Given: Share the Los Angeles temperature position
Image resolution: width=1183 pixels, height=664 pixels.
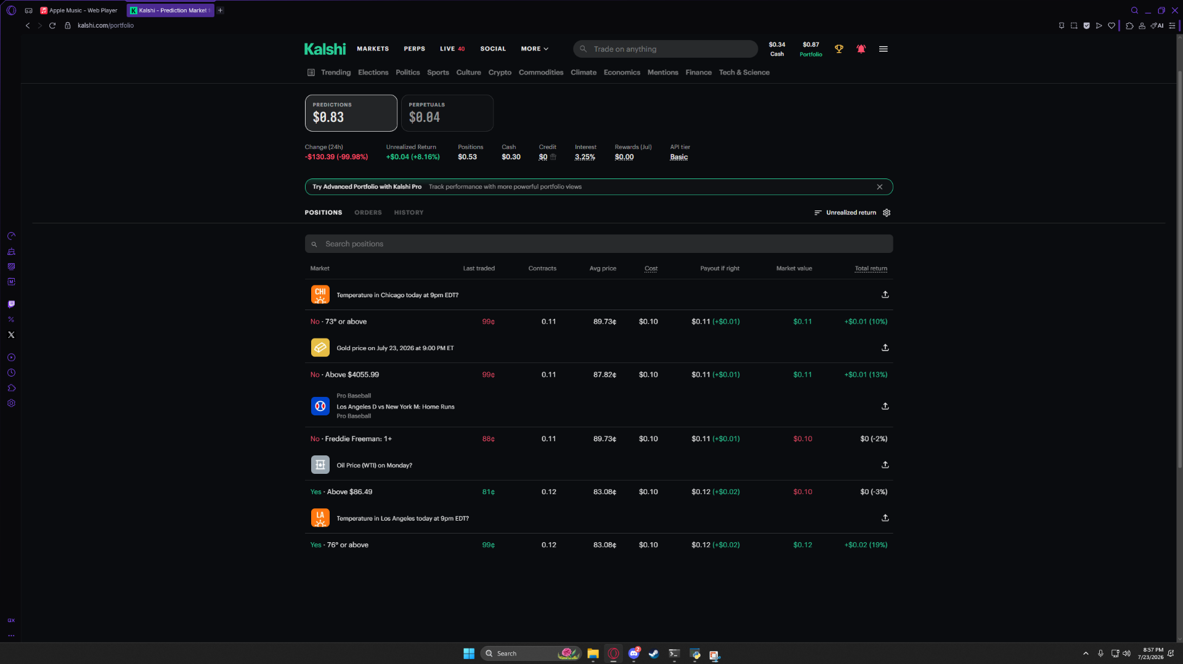Looking at the screenshot, I should coord(885,518).
